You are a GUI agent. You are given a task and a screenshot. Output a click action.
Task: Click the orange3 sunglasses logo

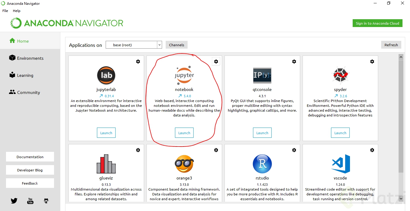(184, 164)
